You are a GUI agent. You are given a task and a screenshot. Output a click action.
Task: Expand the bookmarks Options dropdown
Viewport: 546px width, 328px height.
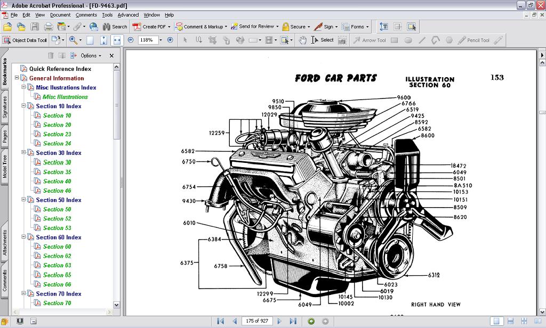pos(91,55)
